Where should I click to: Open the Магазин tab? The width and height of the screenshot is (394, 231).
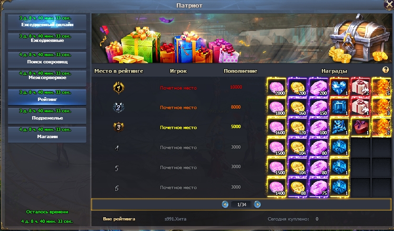47,134
